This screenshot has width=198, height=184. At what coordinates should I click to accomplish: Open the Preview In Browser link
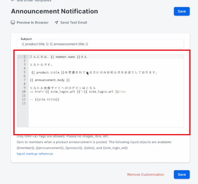(x=33, y=22)
